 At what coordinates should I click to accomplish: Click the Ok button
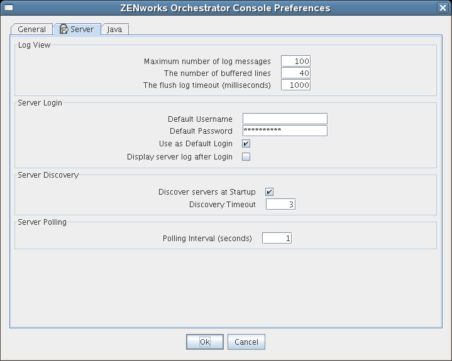pyautogui.click(x=205, y=342)
